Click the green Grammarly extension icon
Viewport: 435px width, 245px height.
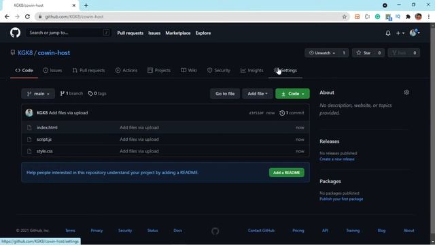[378, 16]
